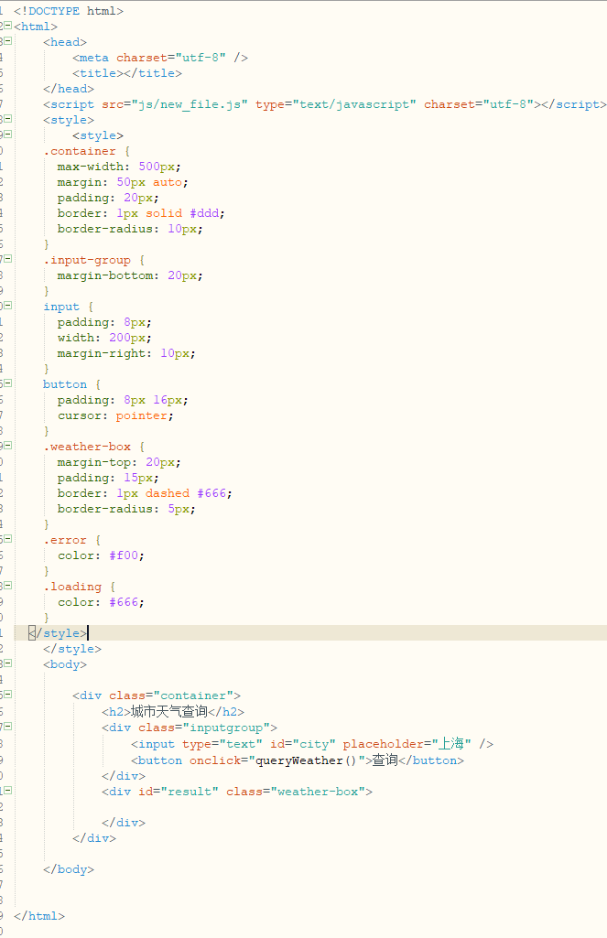The height and width of the screenshot is (938, 607).
Task: Click the cursor: pointer declaration
Action: coord(115,415)
